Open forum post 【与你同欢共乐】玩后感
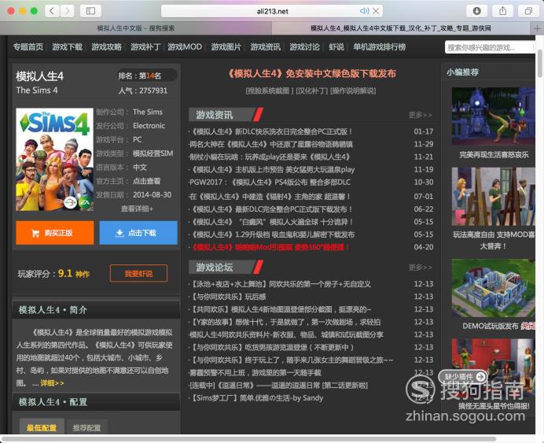Image resolution: width=544 pixels, height=443 pixels. tap(228, 297)
